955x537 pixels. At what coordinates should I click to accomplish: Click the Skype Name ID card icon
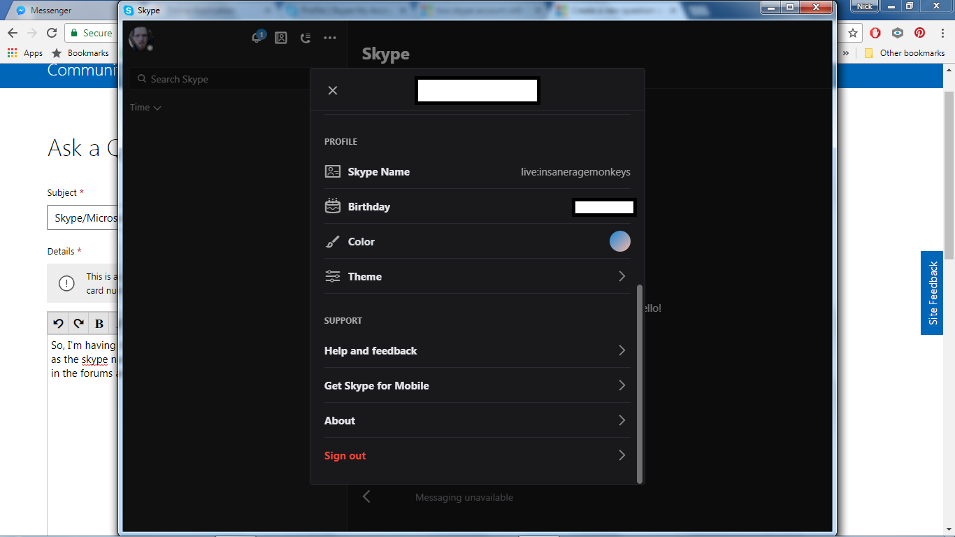click(x=333, y=171)
